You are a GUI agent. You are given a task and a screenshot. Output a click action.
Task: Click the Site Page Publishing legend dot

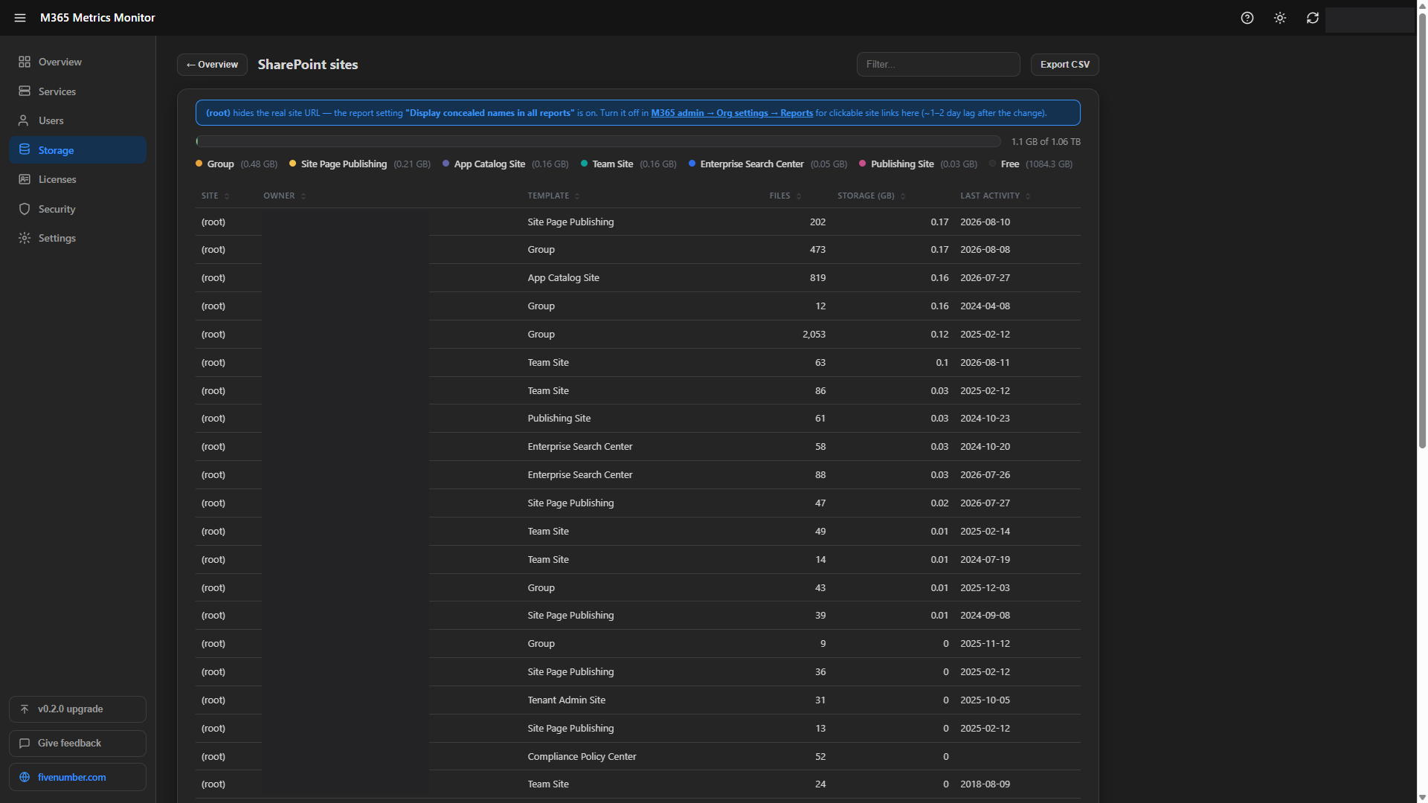pyautogui.click(x=292, y=164)
